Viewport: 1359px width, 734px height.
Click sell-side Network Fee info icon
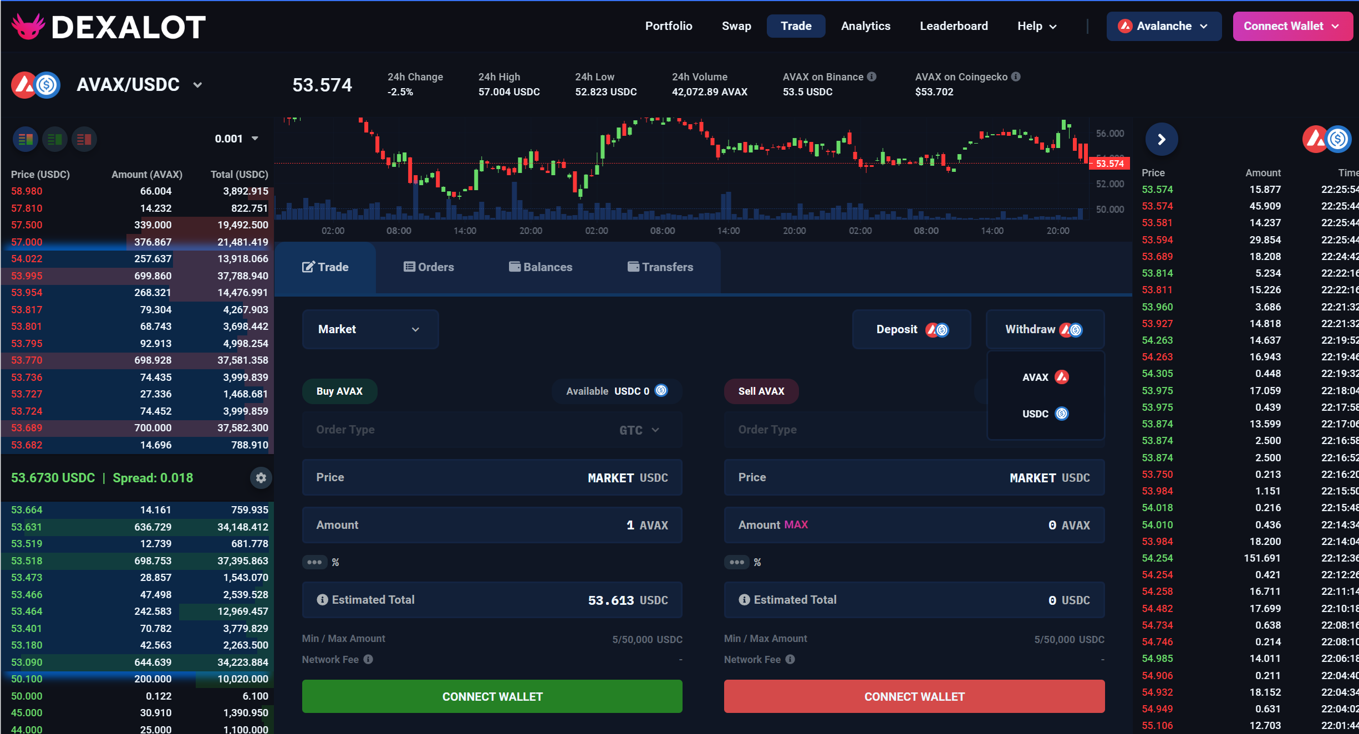click(x=790, y=659)
